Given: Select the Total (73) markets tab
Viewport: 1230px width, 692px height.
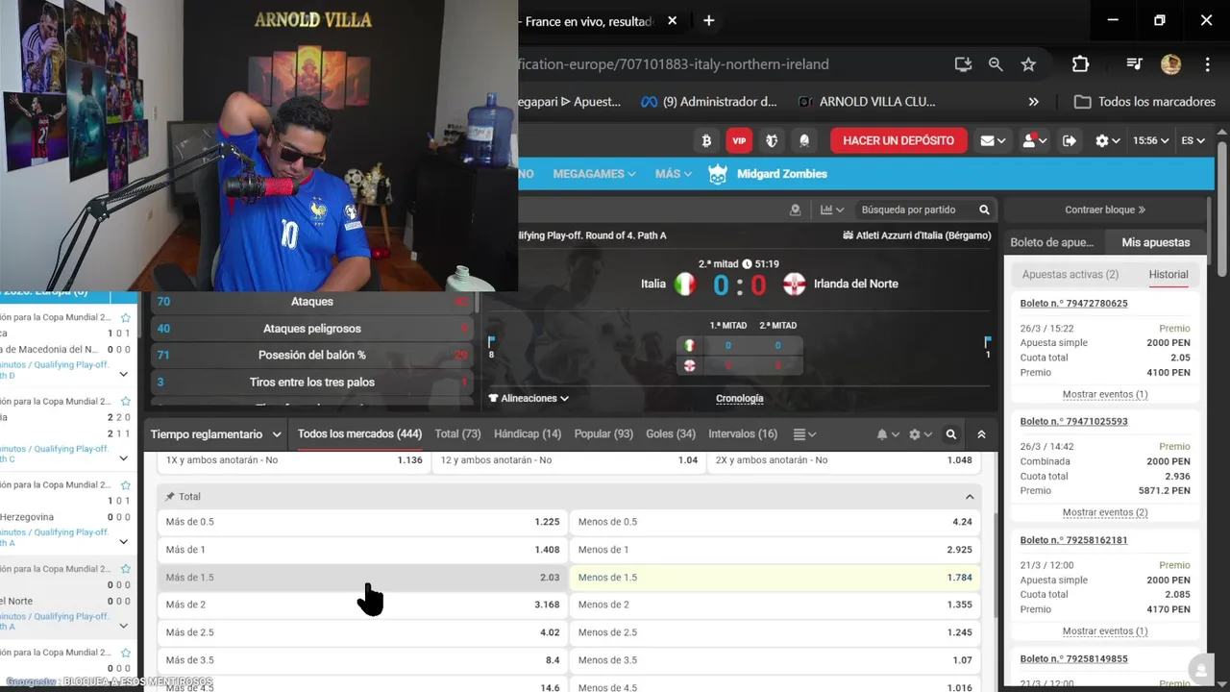Looking at the screenshot, I should [x=457, y=434].
